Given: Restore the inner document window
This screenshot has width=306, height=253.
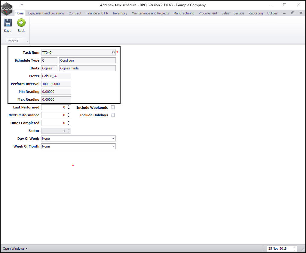Looking at the screenshot, I should click(x=292, y=13).
